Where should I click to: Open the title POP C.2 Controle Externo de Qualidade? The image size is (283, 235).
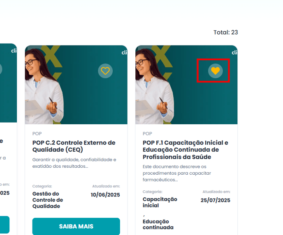pyautogui.click(x=74, y=146)
